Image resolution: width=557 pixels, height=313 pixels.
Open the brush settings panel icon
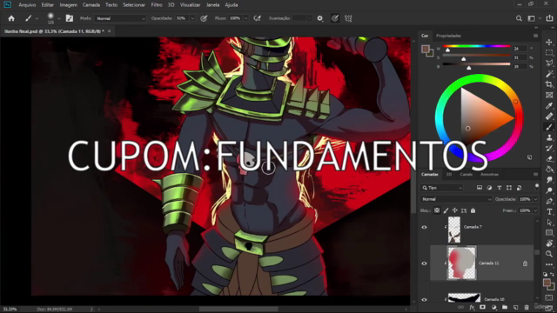[70, 18]
